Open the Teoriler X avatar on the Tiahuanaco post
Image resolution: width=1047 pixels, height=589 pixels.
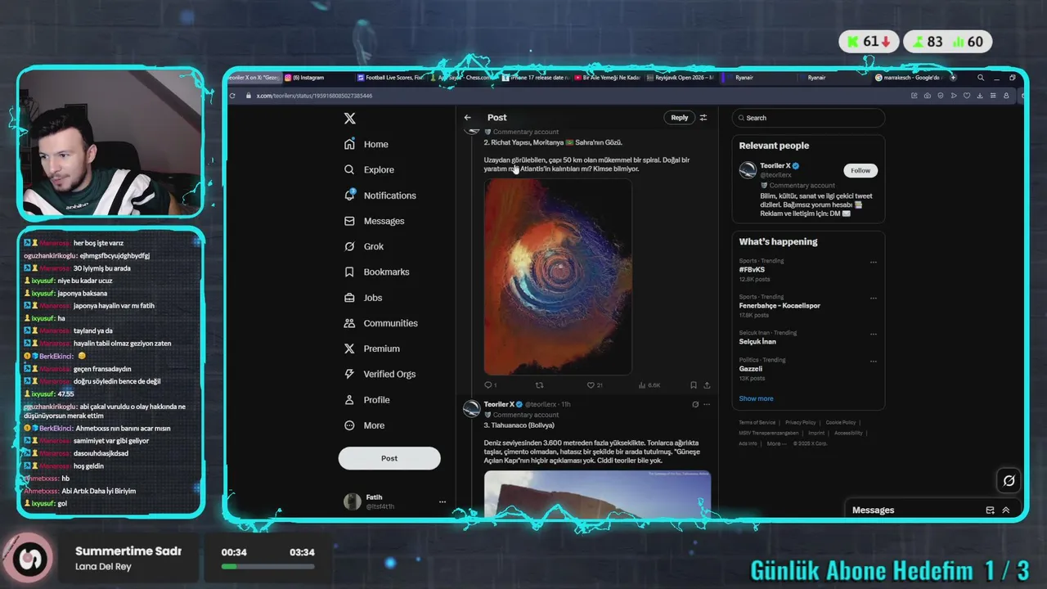click(471, 408)
